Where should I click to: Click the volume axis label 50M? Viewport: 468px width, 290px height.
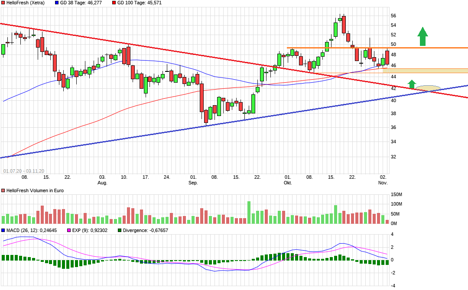coord(395,214)
